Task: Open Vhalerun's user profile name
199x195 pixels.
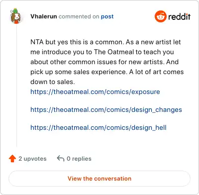Action: (44, 16)
